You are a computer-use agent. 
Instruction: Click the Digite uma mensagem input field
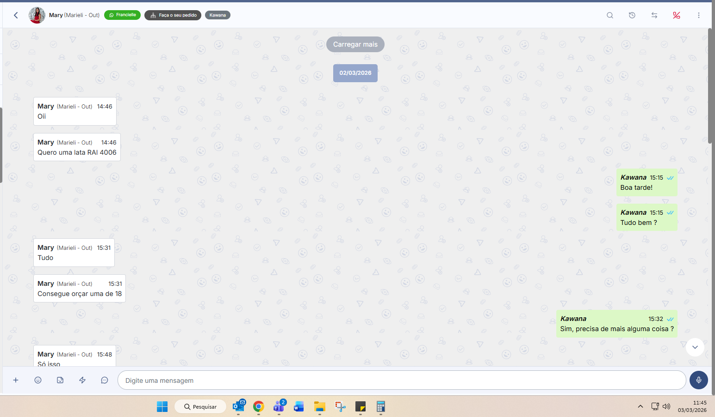click(x=401, y=381)
